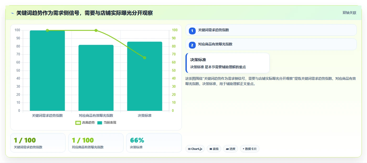The image size is (367, 163).
Task: Click x-axis label 对应商品有效曝光指数
Action: pyautogui.click(x=96, y=115)
